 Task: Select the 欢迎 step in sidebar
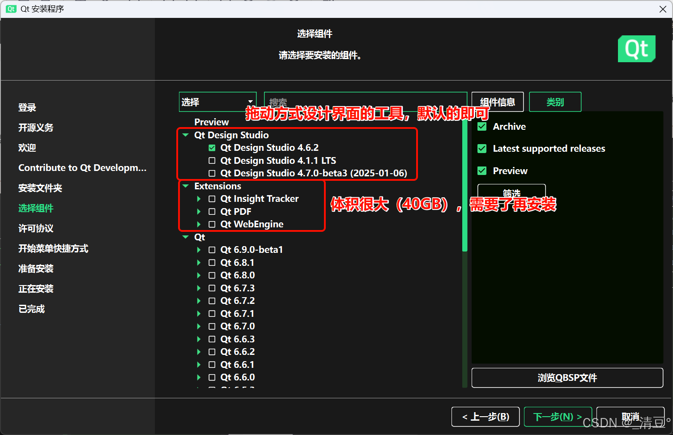(27, 148)
